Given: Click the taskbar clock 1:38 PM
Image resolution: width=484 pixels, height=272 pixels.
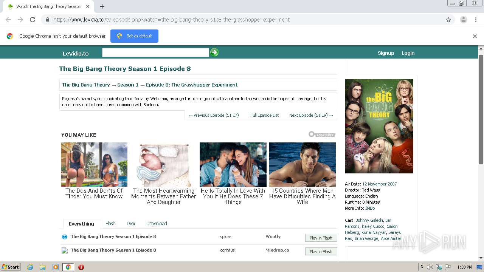Looking at the screenshot, I should (x=464, y=267).
